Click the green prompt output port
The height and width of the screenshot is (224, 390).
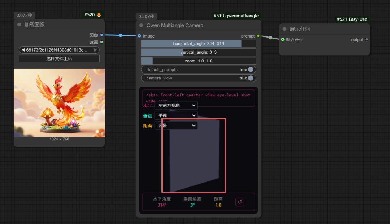pos(258,36)
